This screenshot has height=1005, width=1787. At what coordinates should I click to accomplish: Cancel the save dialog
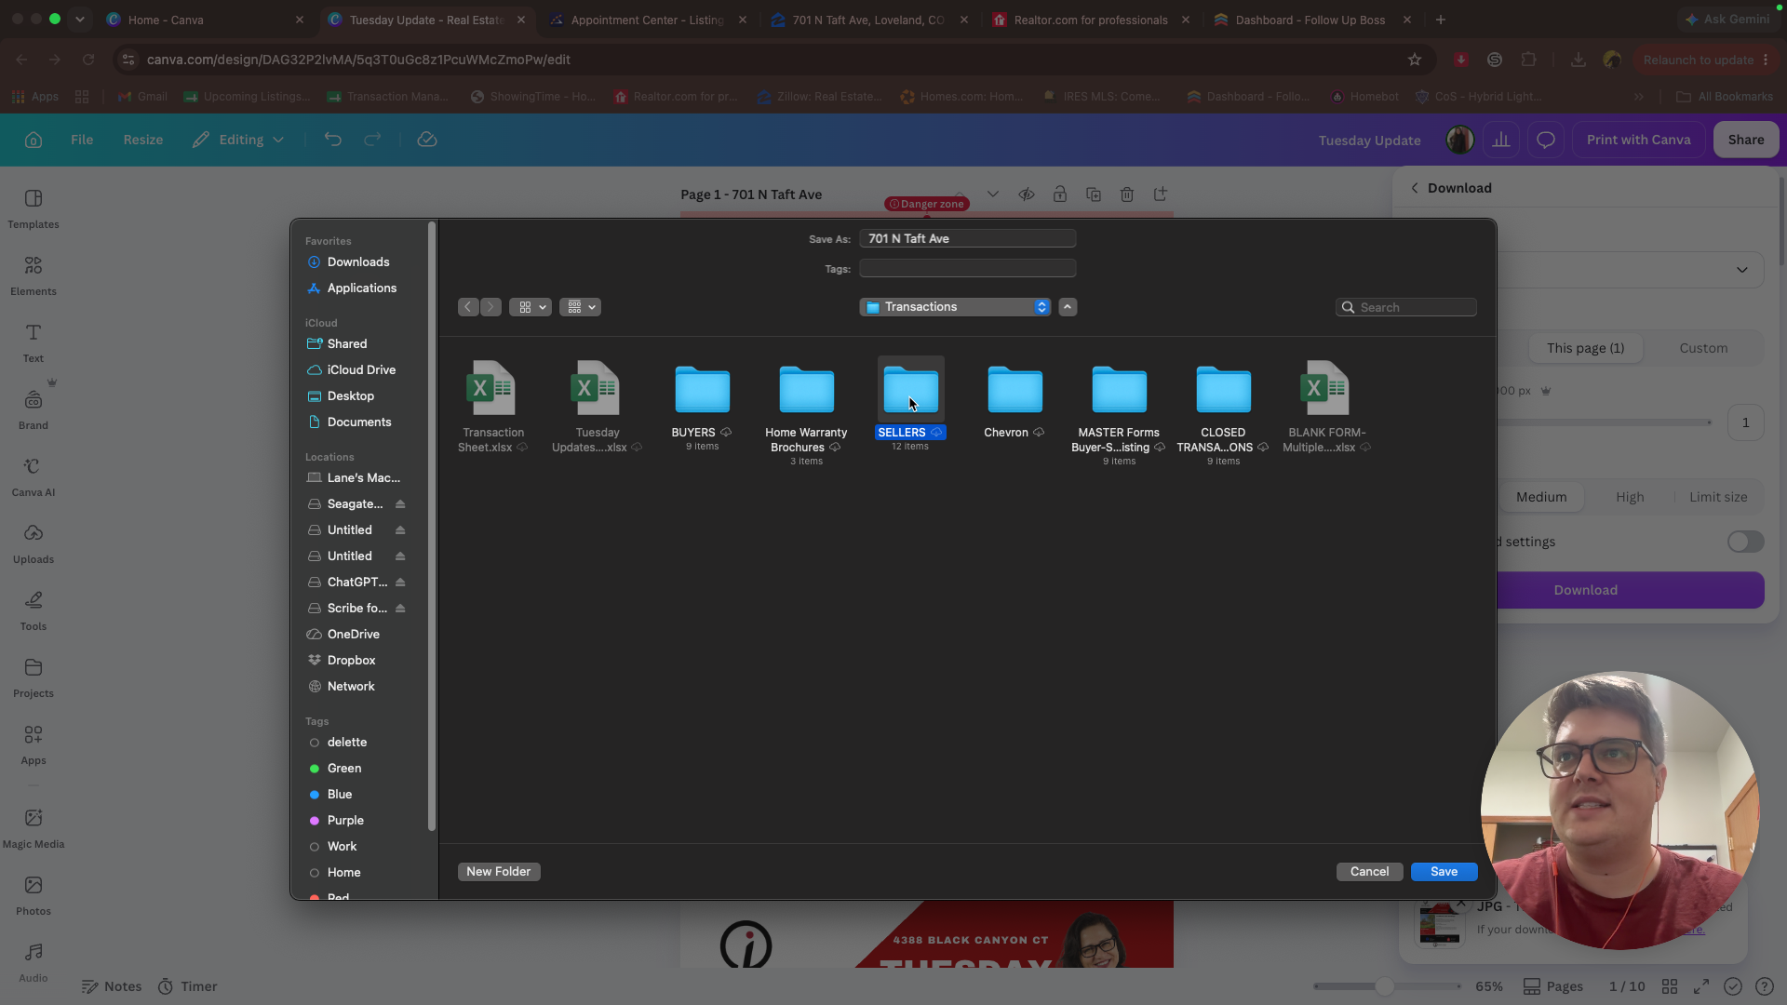coord(1369,872)
